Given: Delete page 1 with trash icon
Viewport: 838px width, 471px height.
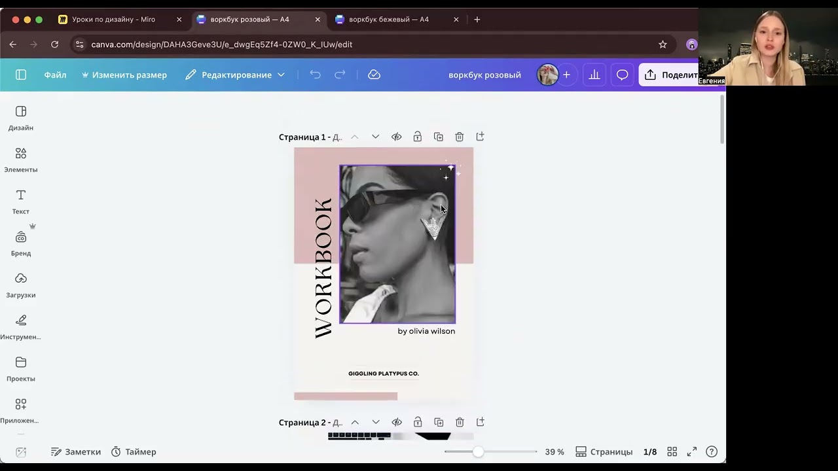Looking at the screenshot, I should tap(460, 137).
